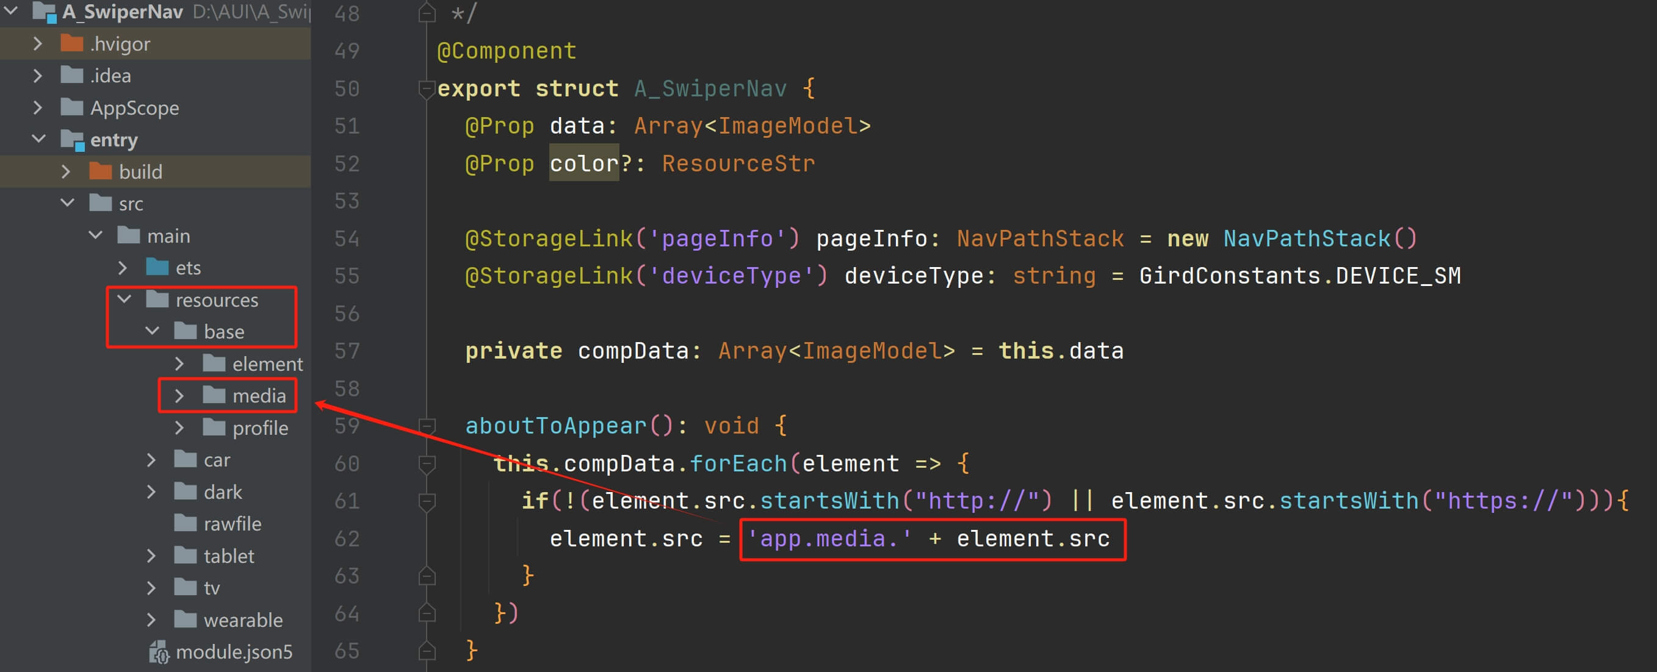Viewport: 1657px width, 672px height.
Task: Click the rawfile folder icon
Action: pyautogui.click(x=186, y=524)
